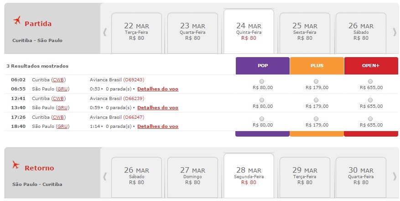Choose 22 MAR Terça-Feira departure date
The image size is (400, 201).
click(137, 32)
